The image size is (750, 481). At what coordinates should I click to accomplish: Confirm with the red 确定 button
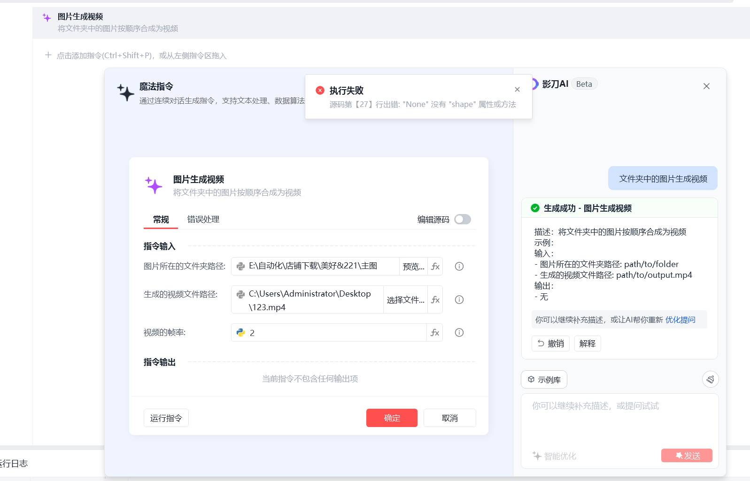click(x=392, y=418)
